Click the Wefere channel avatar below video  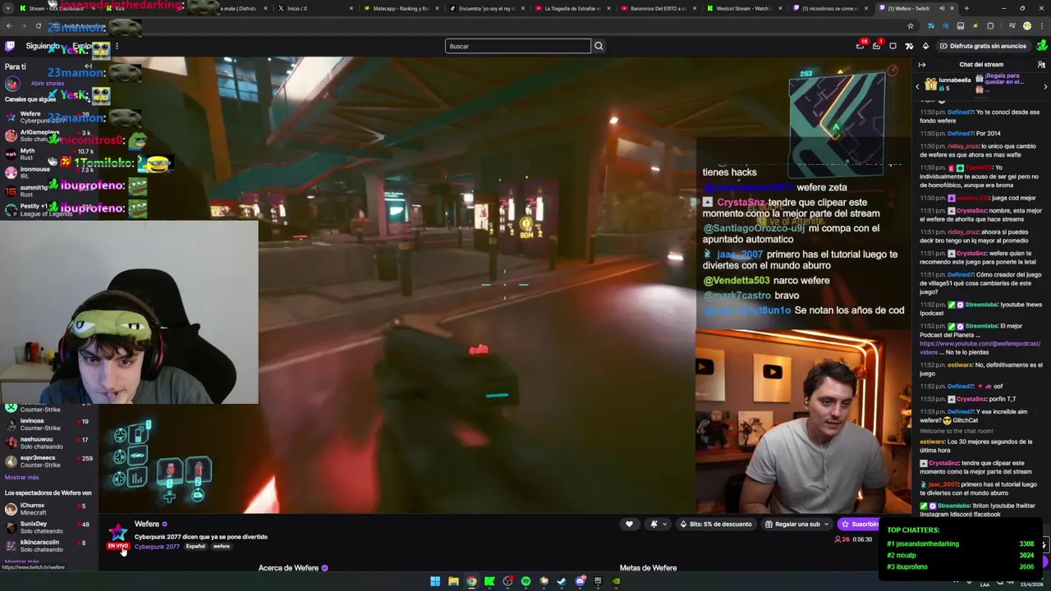[x=118, y=533]
